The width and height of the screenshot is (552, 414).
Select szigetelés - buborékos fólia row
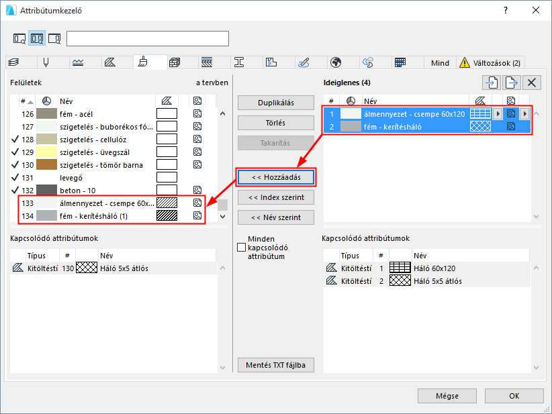coord(113,127)
